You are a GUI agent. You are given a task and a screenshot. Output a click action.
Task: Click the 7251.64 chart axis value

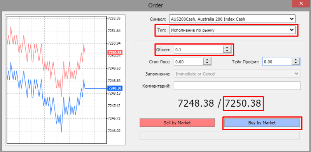click(114, 31)
